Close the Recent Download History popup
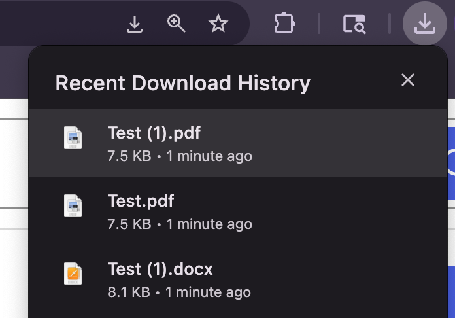 coord(408,80)
